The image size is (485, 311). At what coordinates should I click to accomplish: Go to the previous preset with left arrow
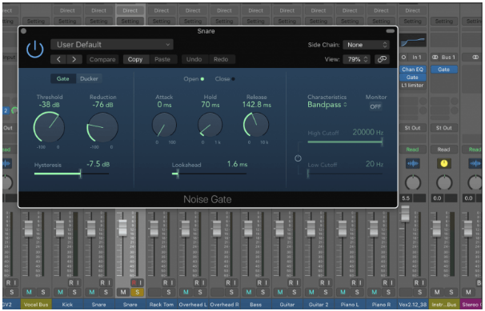click(x=58, y=59)
